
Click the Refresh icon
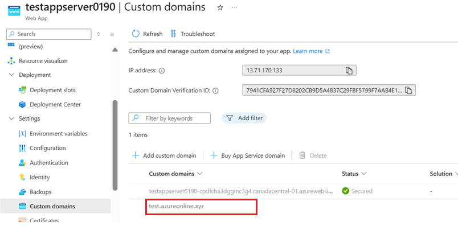pyautogui.click(x=136, y=34)
